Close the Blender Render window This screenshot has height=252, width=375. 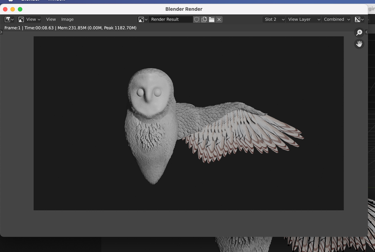pyautogui.click(x=5, y=9)
